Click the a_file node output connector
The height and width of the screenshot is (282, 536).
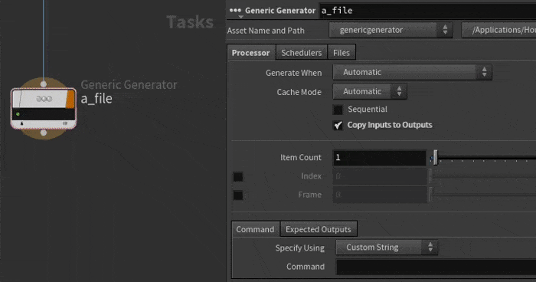pyautogui.click(x=44, y=133)
